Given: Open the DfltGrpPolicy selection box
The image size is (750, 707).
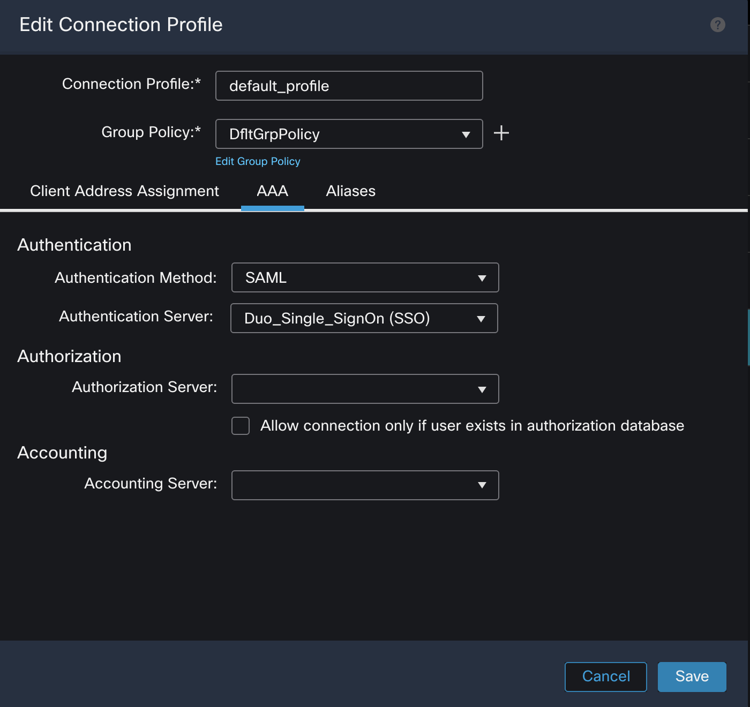Looking at the screenshot, I should [348, 134].
